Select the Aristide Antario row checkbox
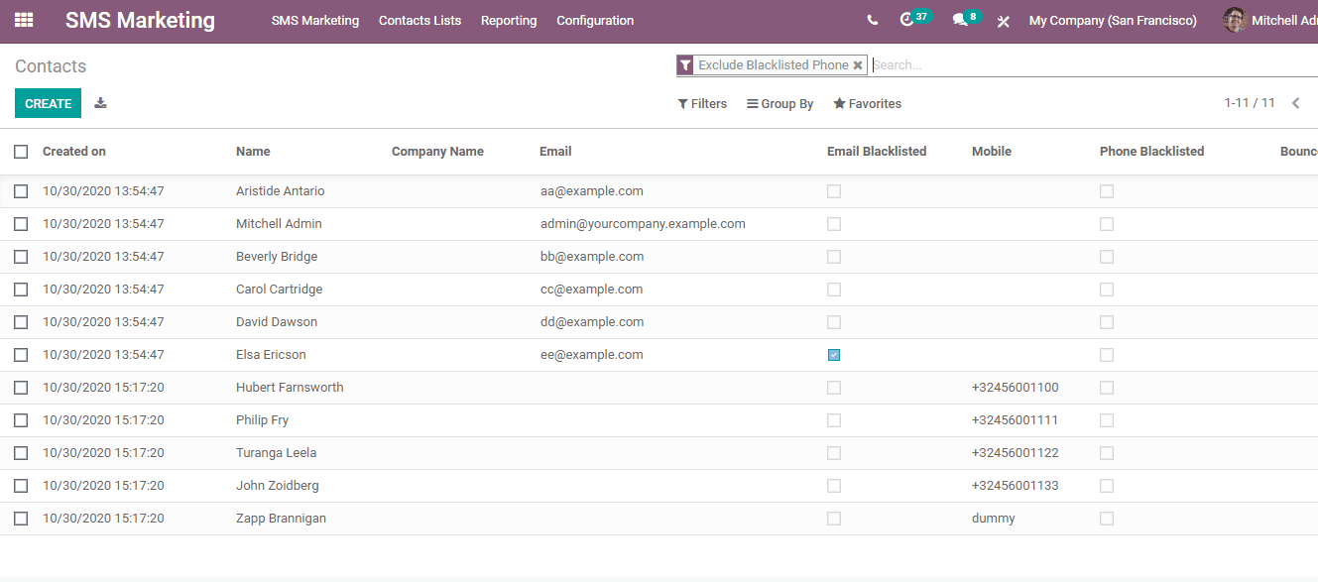The height and width of the screenshot is (582, 1318). tap(21, 191)
